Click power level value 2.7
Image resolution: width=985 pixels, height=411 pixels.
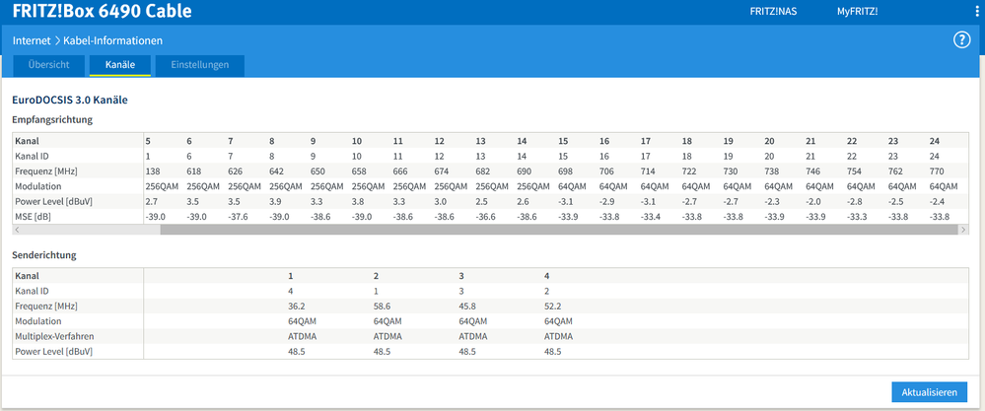tap(152, 201)
